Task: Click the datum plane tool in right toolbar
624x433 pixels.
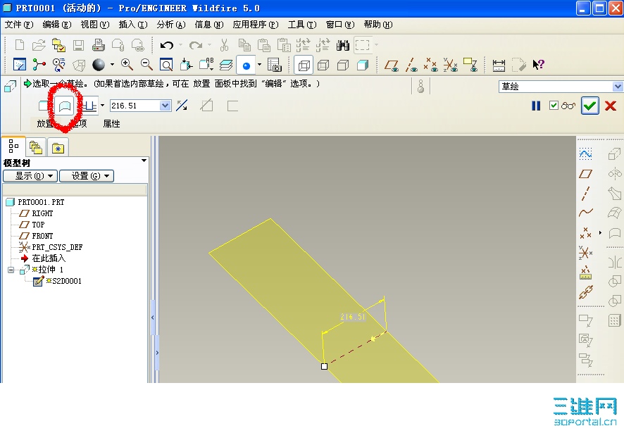Action: (585, 173)
